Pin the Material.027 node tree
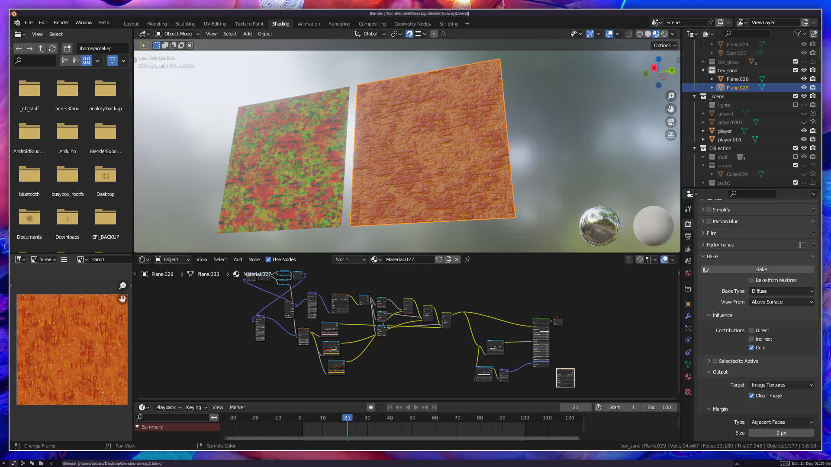This screenshot has width=831, height=467. pos(467,259)
